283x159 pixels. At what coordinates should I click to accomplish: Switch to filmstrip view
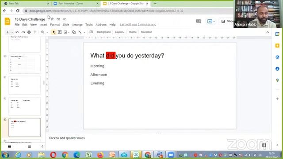pos(10,147)
